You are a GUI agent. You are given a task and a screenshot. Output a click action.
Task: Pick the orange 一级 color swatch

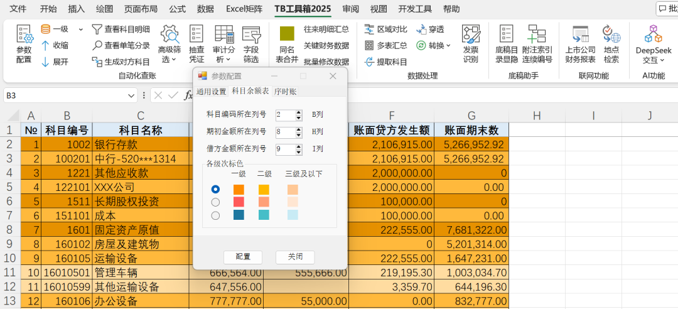(x=239, y=190)
